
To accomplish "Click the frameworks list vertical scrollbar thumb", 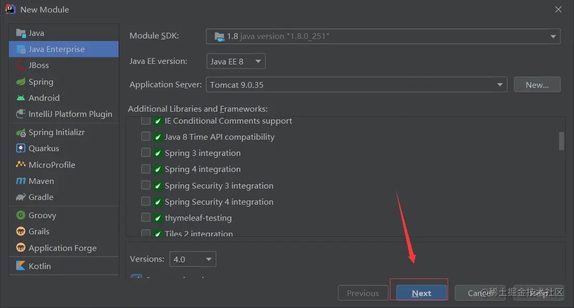I will point(561,141).
